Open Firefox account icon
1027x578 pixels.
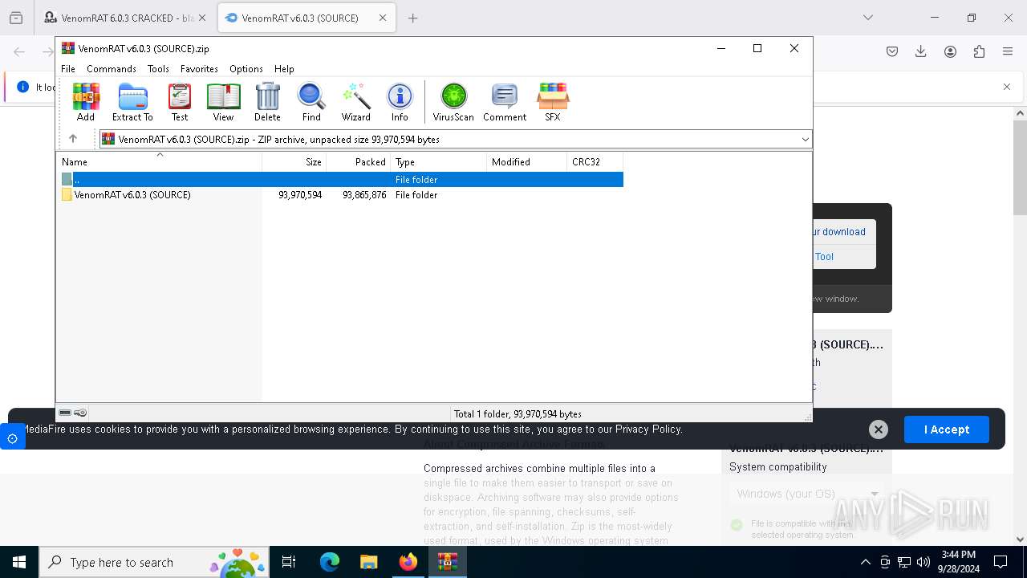point(950,51)
